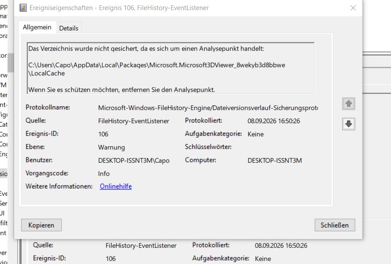Click the Vorgangscode value Info

pyautogui.click(x=104, y=174)
